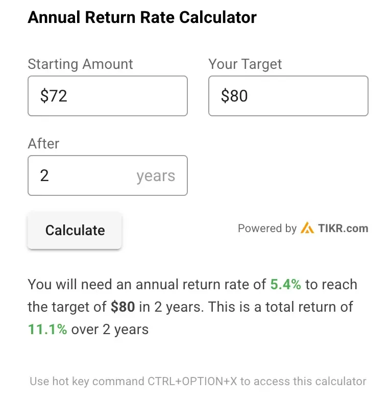Click the 'over 2 years' result text
Screen dimensions: 390x404
[110, 330]
